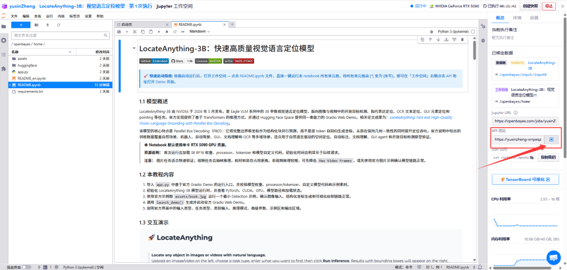Open the 查看 menu
The height and width of the screenshot is (270, 567).
pos(38,16)
